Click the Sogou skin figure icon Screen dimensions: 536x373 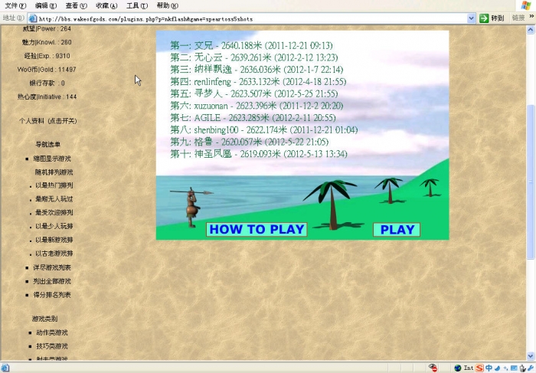(523, 368)
